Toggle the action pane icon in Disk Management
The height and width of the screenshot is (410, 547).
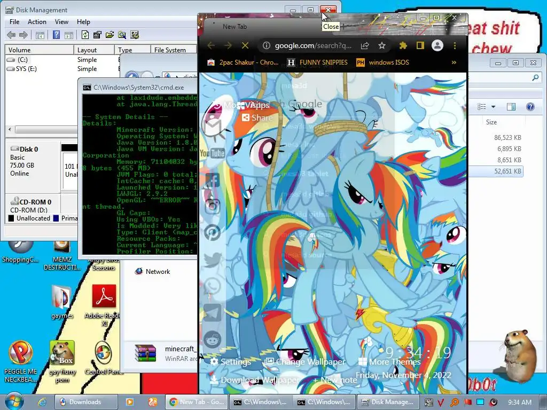tap(69, 35)
